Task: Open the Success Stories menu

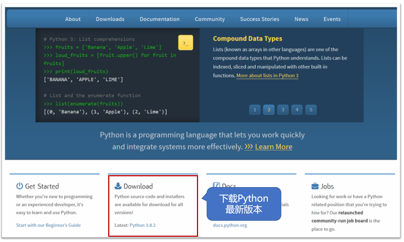Action: pyautogui.click(x=260, y=19)
